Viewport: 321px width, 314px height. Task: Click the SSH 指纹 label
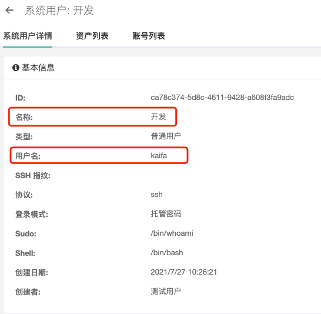(33, 175)
